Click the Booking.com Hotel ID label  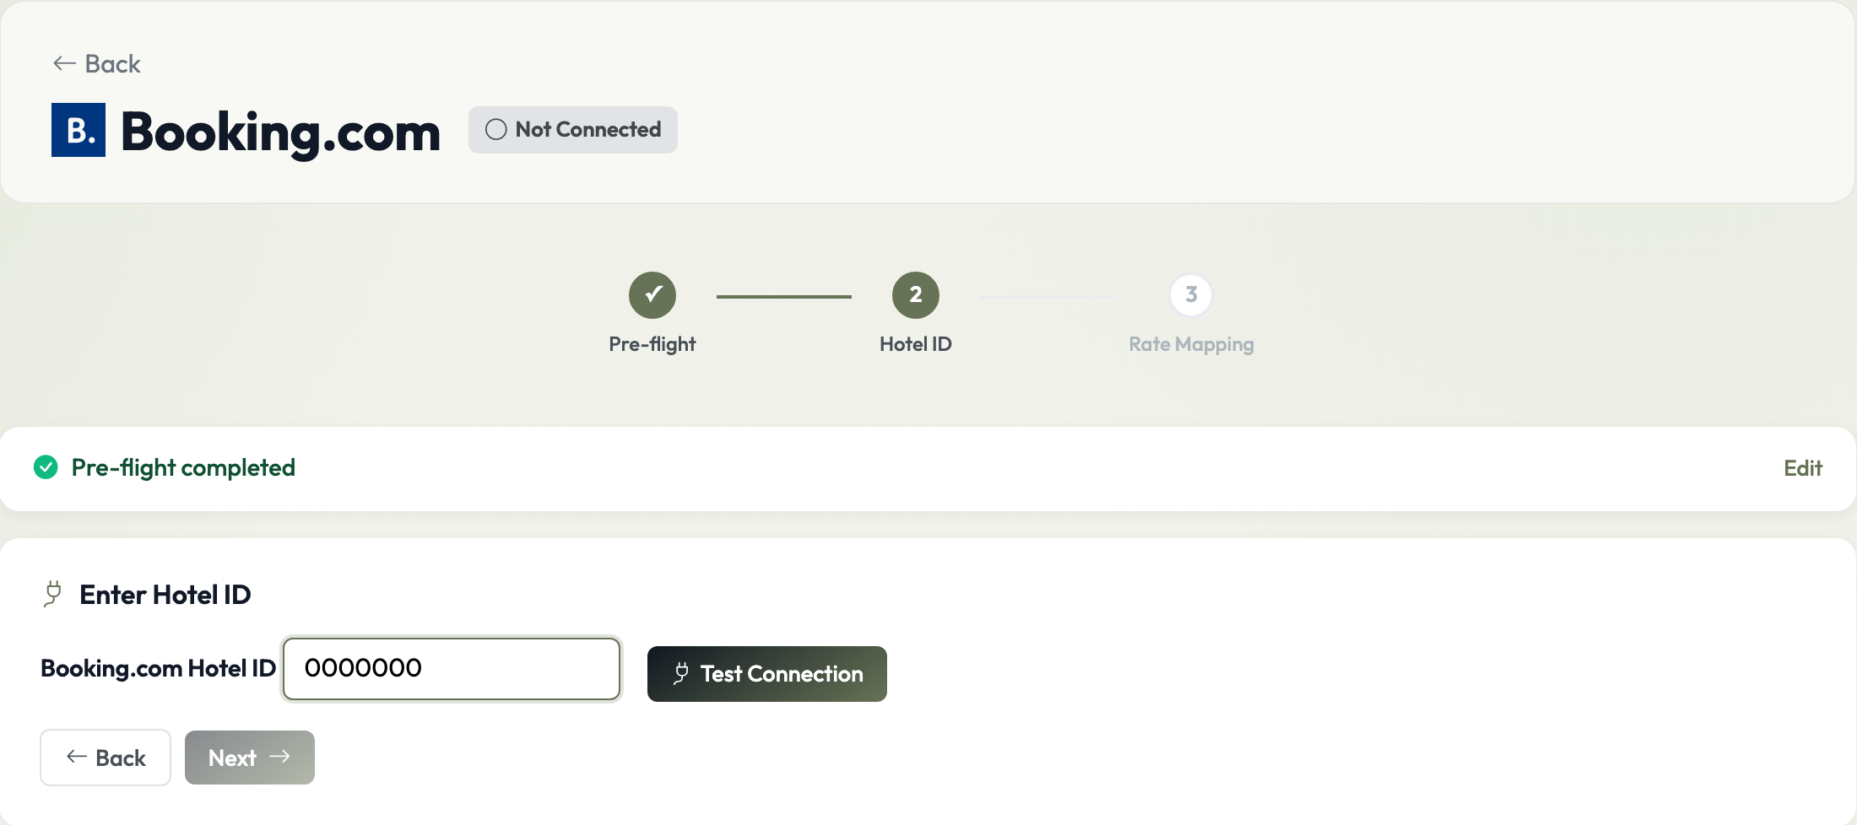coord(159,668)
